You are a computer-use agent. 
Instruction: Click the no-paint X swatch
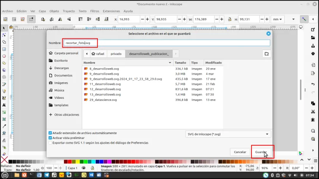4,160
